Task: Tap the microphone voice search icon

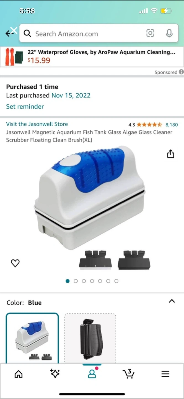Action: pyautogui.click(x=169, y=34)
